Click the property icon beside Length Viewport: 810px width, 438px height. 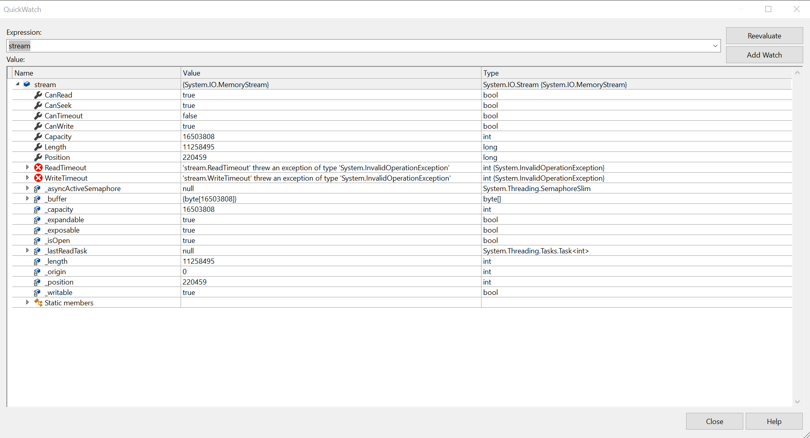(38, 147)
